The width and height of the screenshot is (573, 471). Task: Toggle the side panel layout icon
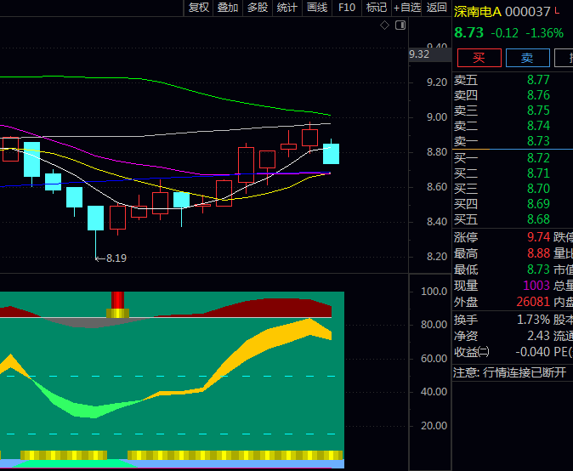pyautogui.click(x=399, y=26)
